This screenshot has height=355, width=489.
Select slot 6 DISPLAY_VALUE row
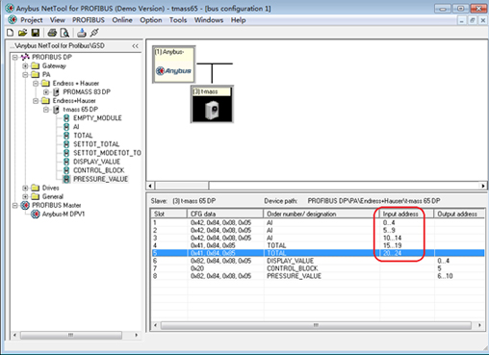318,261
